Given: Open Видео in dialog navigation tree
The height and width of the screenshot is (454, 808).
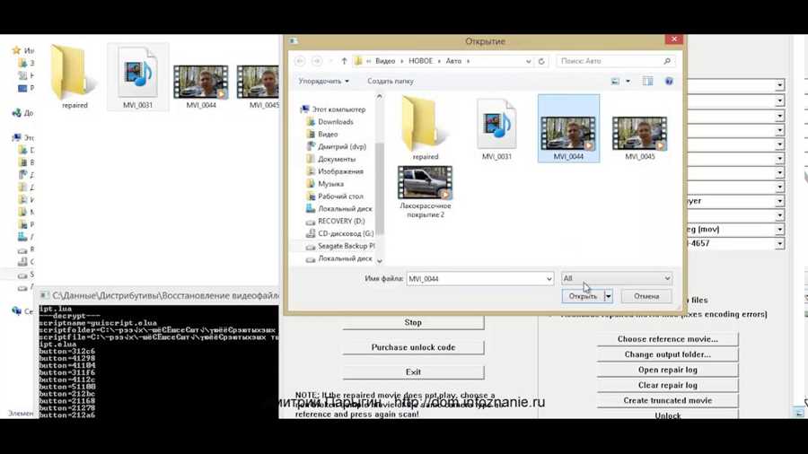Looking at the screenshot, I should pos(328,135).
